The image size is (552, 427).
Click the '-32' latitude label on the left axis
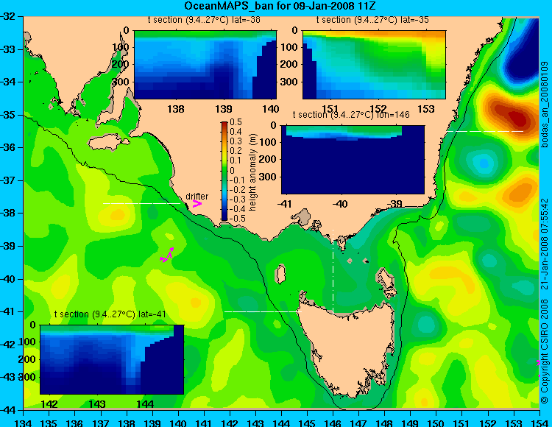(7, 16)
